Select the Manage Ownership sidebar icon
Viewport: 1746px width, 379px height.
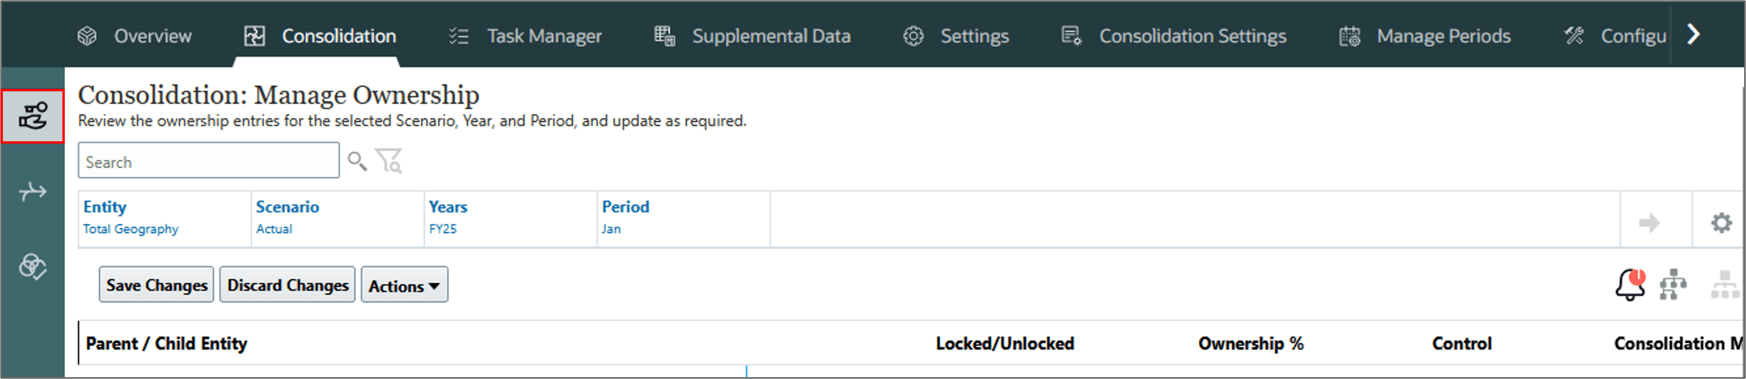32,117
